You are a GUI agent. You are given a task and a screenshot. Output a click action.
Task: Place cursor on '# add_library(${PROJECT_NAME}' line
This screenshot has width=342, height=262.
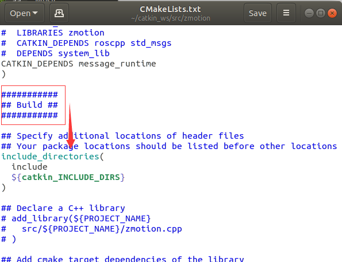[76, 218]
